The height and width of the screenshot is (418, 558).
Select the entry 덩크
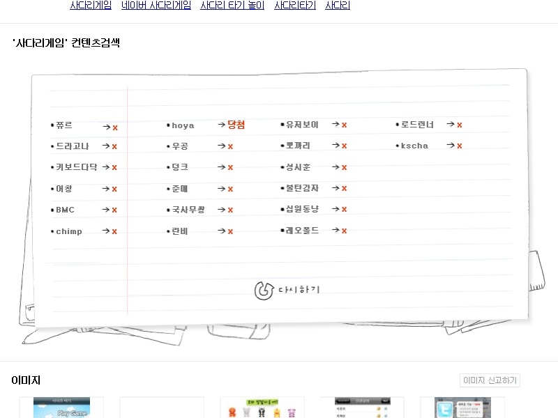click(x=180, y=167)
